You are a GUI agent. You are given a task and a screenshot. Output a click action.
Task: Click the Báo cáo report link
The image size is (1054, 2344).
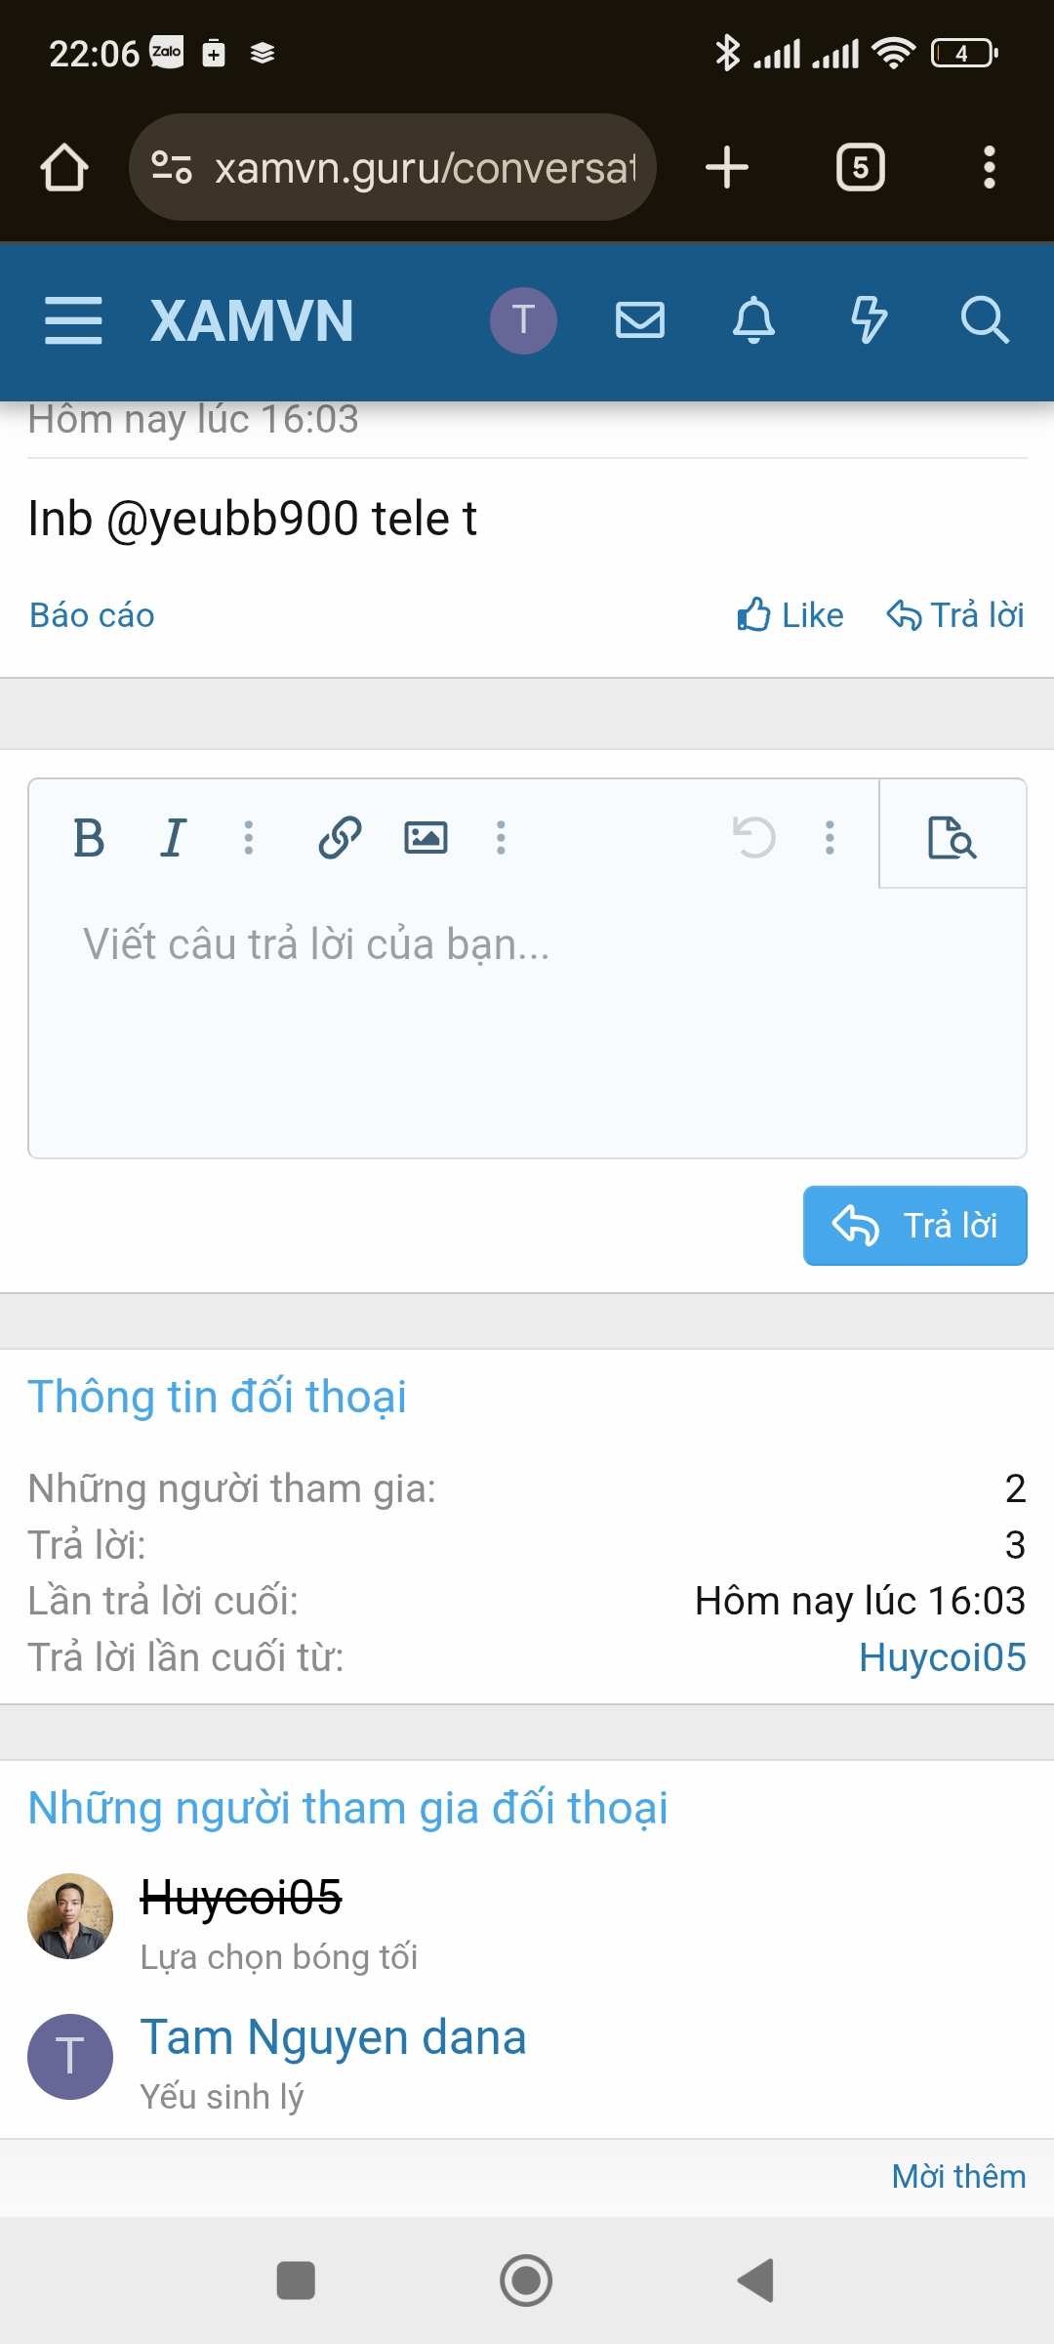[92, 616]
